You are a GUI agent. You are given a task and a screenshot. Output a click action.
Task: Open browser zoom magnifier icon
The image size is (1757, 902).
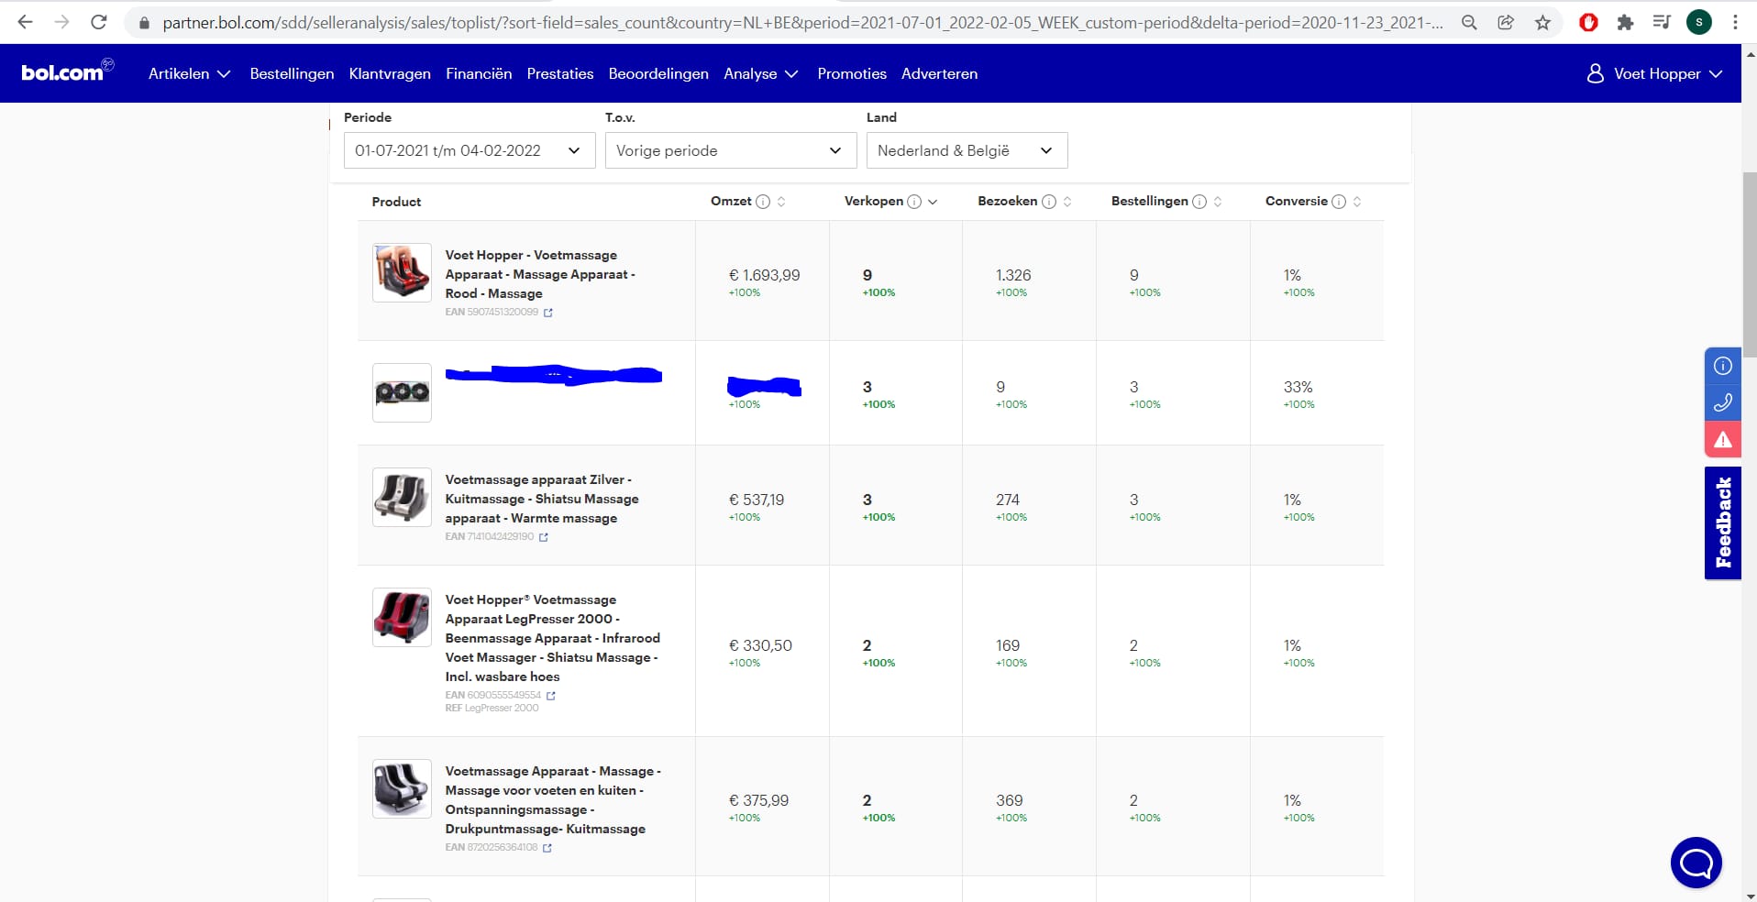pos(1469,23)
